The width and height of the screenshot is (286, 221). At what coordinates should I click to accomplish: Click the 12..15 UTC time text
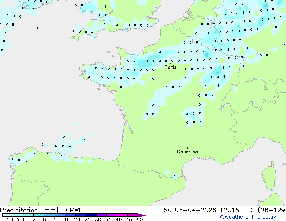pos(237,210)
